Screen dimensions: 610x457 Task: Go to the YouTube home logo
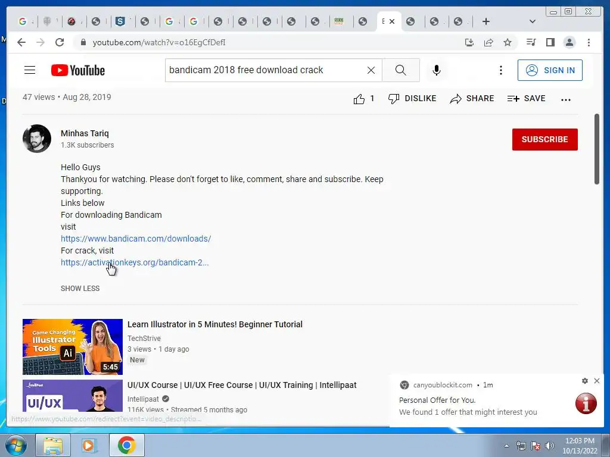point(78,70)
